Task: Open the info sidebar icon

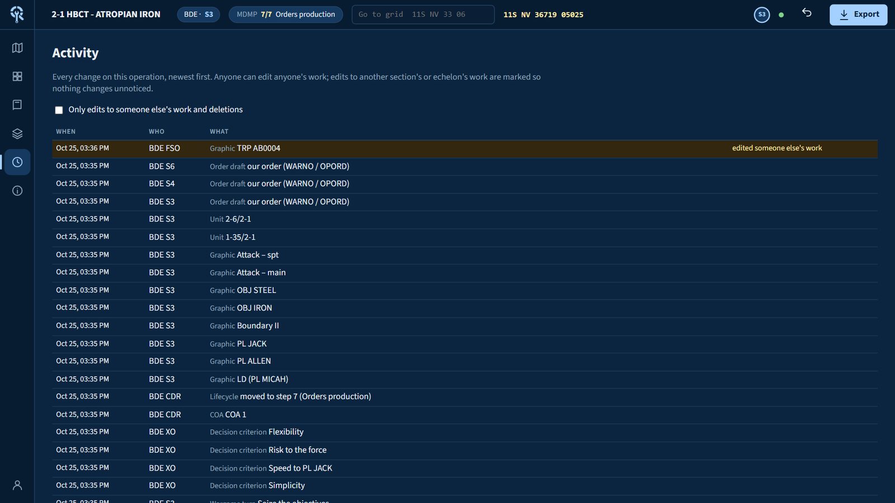Action: [17, 191]
